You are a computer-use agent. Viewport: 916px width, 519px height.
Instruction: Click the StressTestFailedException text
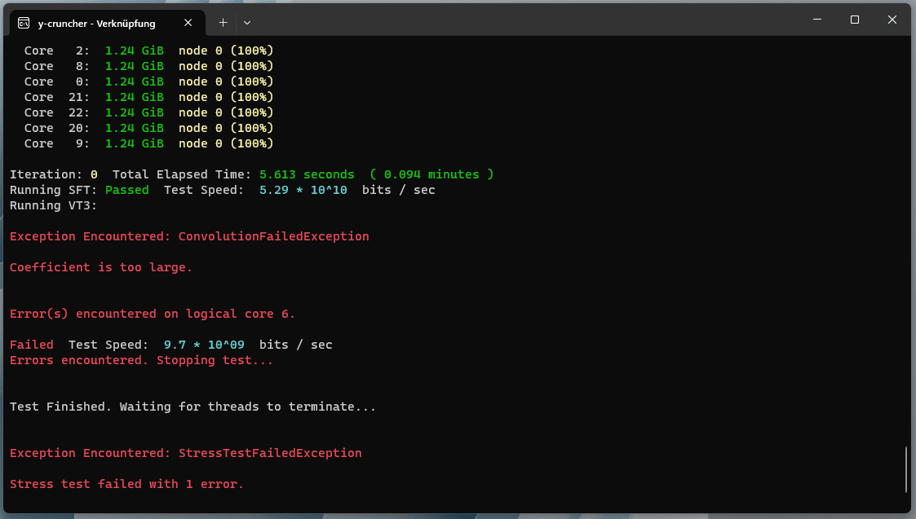(x=270, y=453)
